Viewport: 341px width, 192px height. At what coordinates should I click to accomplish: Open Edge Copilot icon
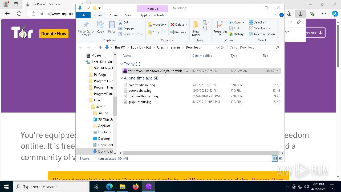[x=335, y=14]
